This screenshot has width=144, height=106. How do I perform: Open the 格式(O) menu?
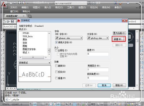pyautogui.click(x=59, y=7)
